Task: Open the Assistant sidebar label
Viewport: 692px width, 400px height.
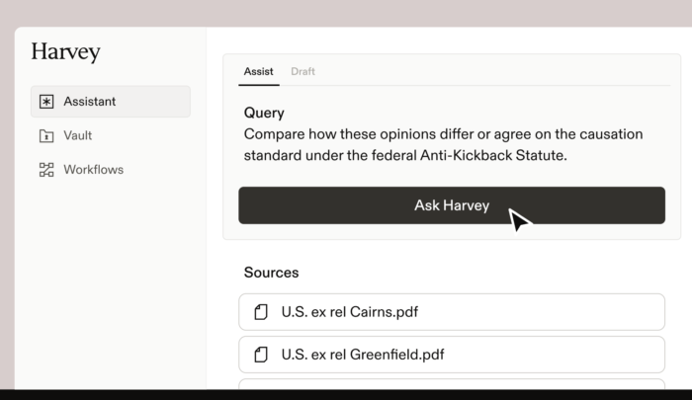Action: pos(90,102)
